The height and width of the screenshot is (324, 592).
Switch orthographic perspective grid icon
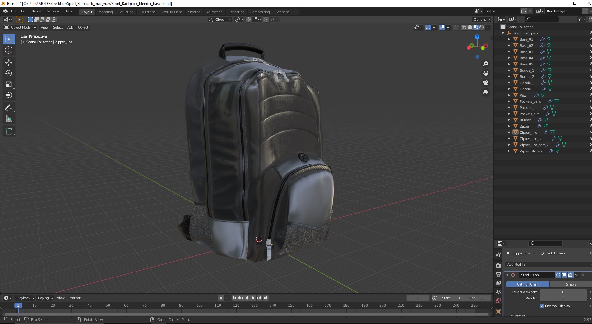coord(485,92)
